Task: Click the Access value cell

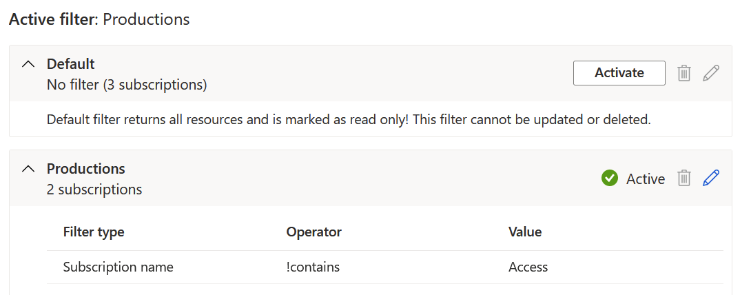Action: click(x=528, y=267)
